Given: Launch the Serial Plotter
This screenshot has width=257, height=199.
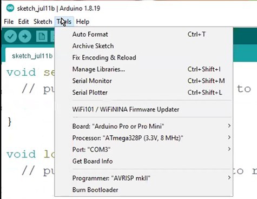Looking at the screenshot, I should tap(143, 92).
